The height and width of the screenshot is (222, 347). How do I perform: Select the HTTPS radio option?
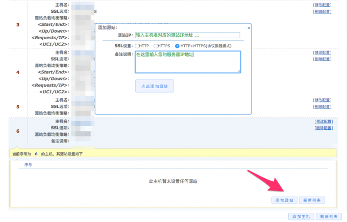156,46
